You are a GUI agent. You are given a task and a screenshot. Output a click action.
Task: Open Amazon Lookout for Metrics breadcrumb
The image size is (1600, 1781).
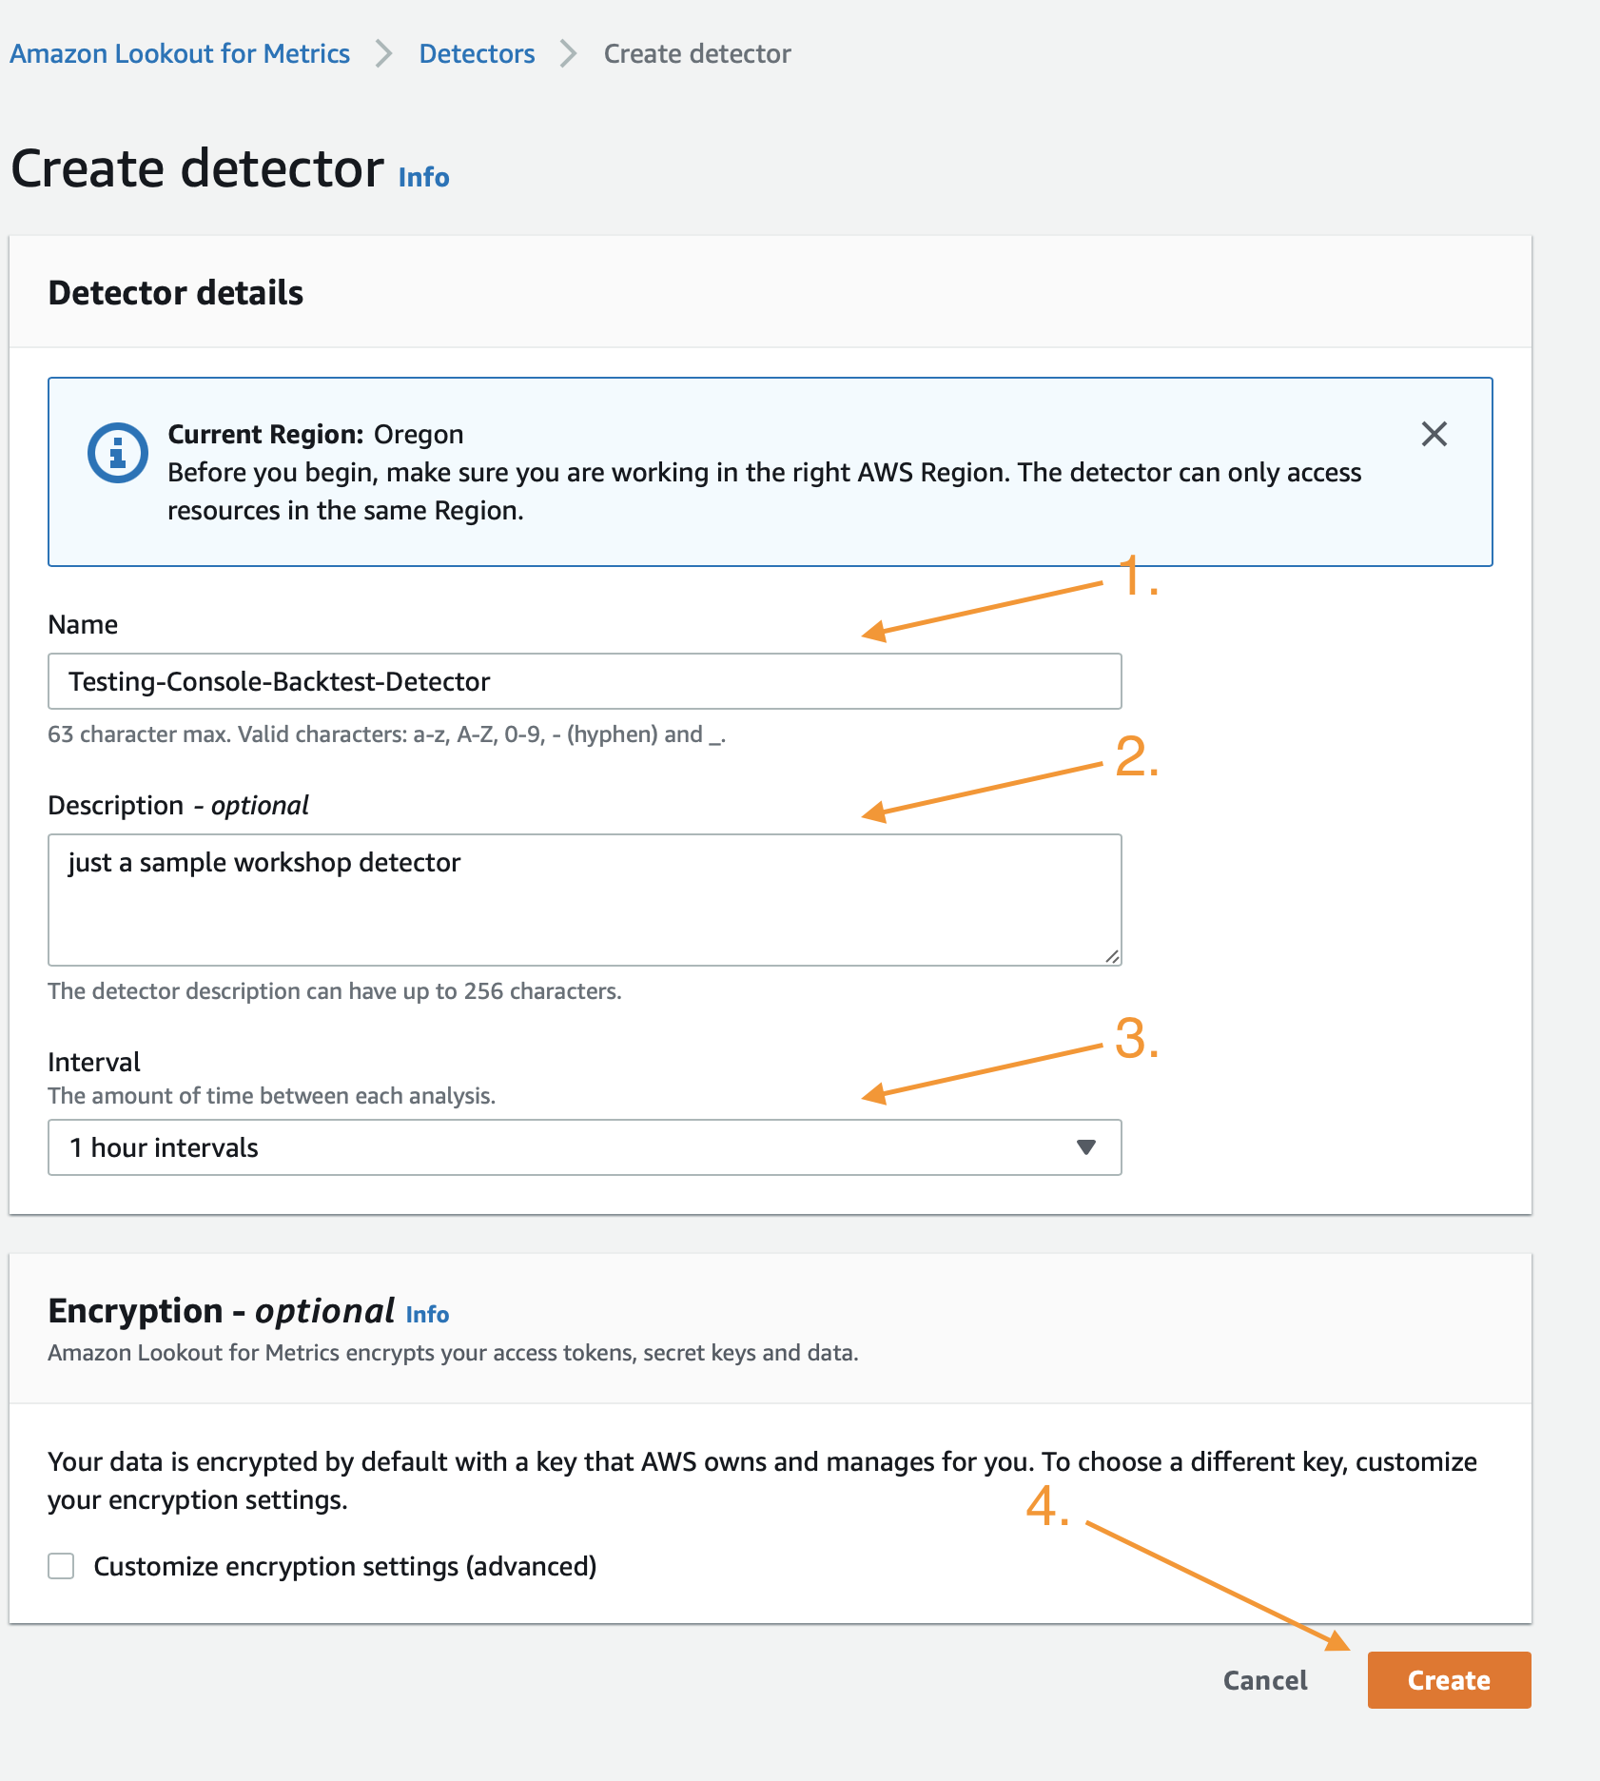(x=180, y=54)
